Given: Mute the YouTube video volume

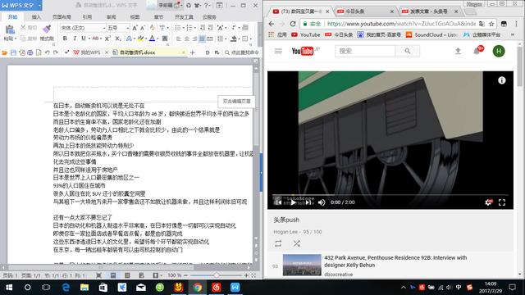Looking at the screenshot, I should (322, 202).
